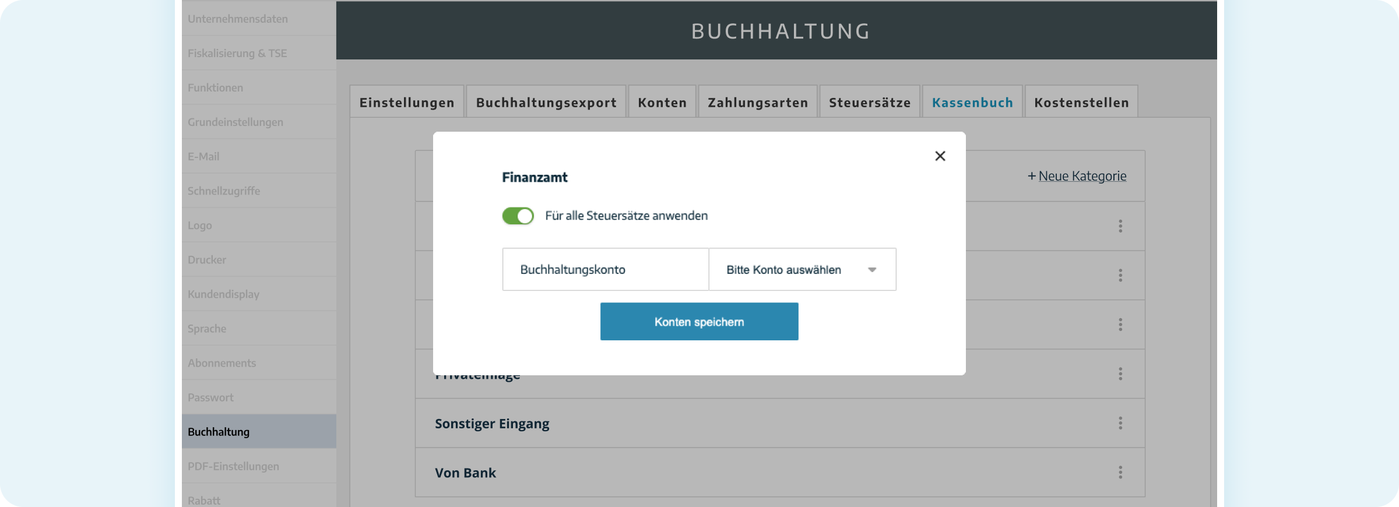Toggle 'Für alle Steuersätze anwenden' switch
This screenshot has height=507, width=1399.
click(518, 216)
